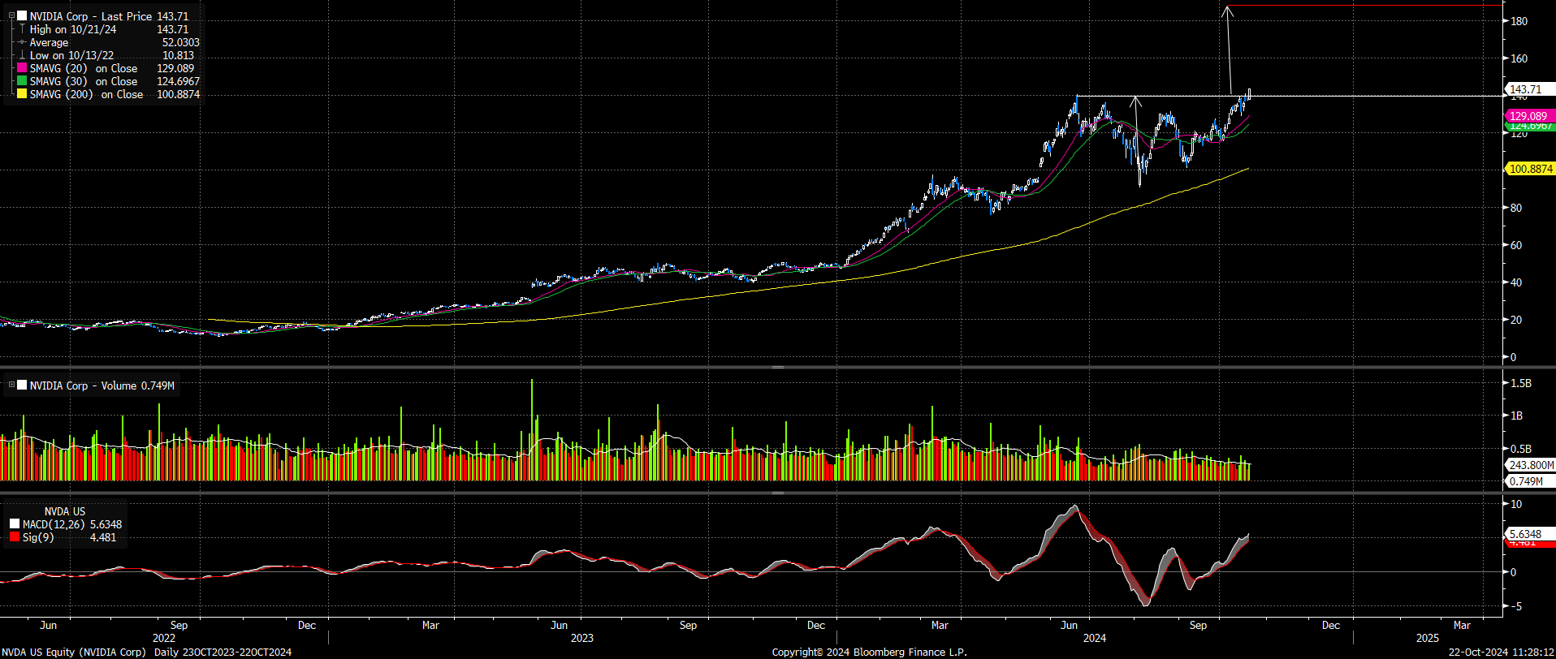Click the 0.749M volume axis tag
1556x659 pixels.
pyautogui.click(x=1530, y=481)
